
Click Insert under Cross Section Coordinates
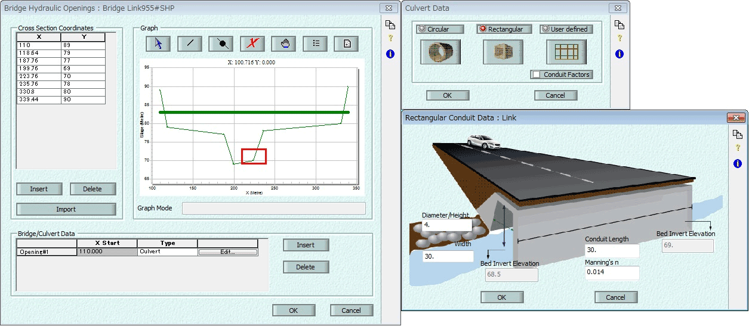pos(39,189)
